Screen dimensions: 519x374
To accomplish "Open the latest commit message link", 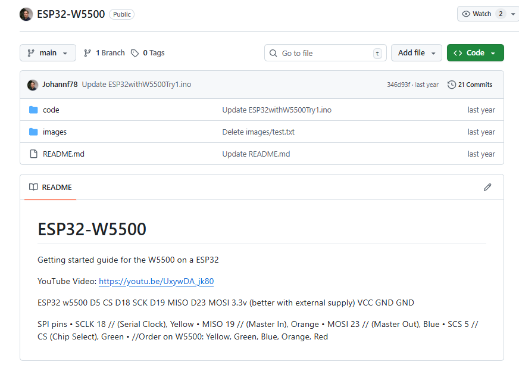I will pyautogui.click(x=136, y=85).
